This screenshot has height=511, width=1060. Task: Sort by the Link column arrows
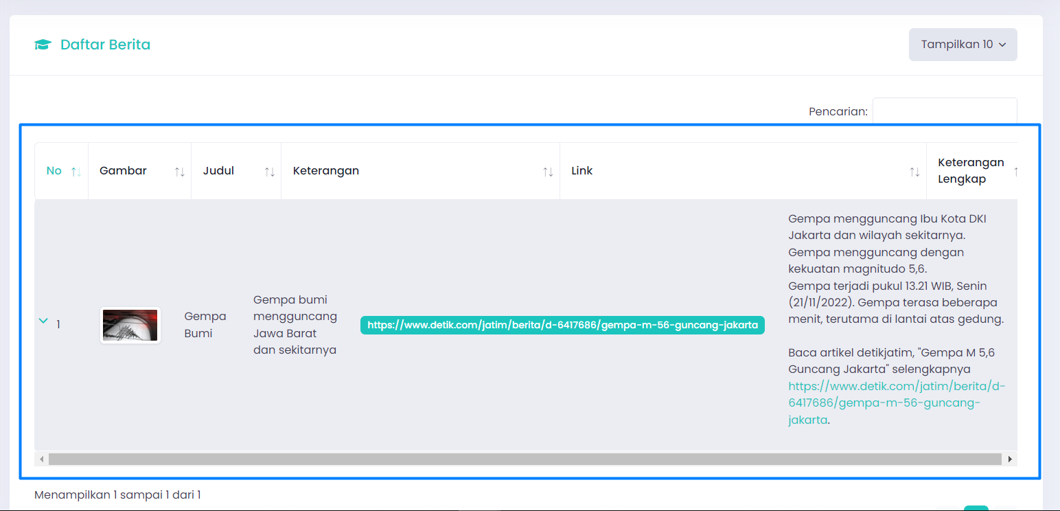point(914,172)
